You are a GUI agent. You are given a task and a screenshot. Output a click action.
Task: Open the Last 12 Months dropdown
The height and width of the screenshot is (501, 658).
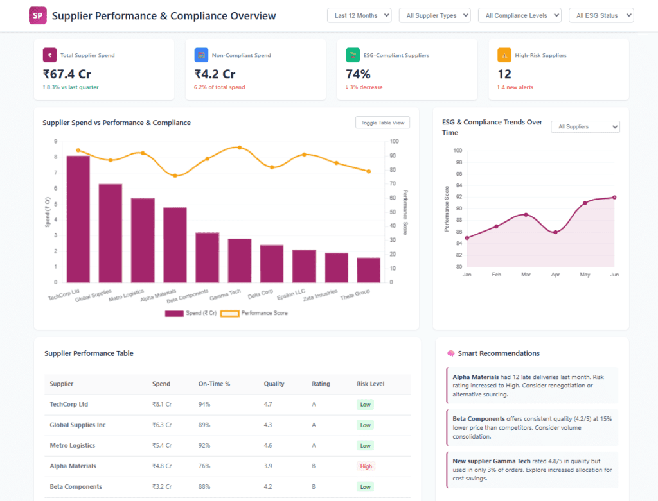click(x=359, y=15)
